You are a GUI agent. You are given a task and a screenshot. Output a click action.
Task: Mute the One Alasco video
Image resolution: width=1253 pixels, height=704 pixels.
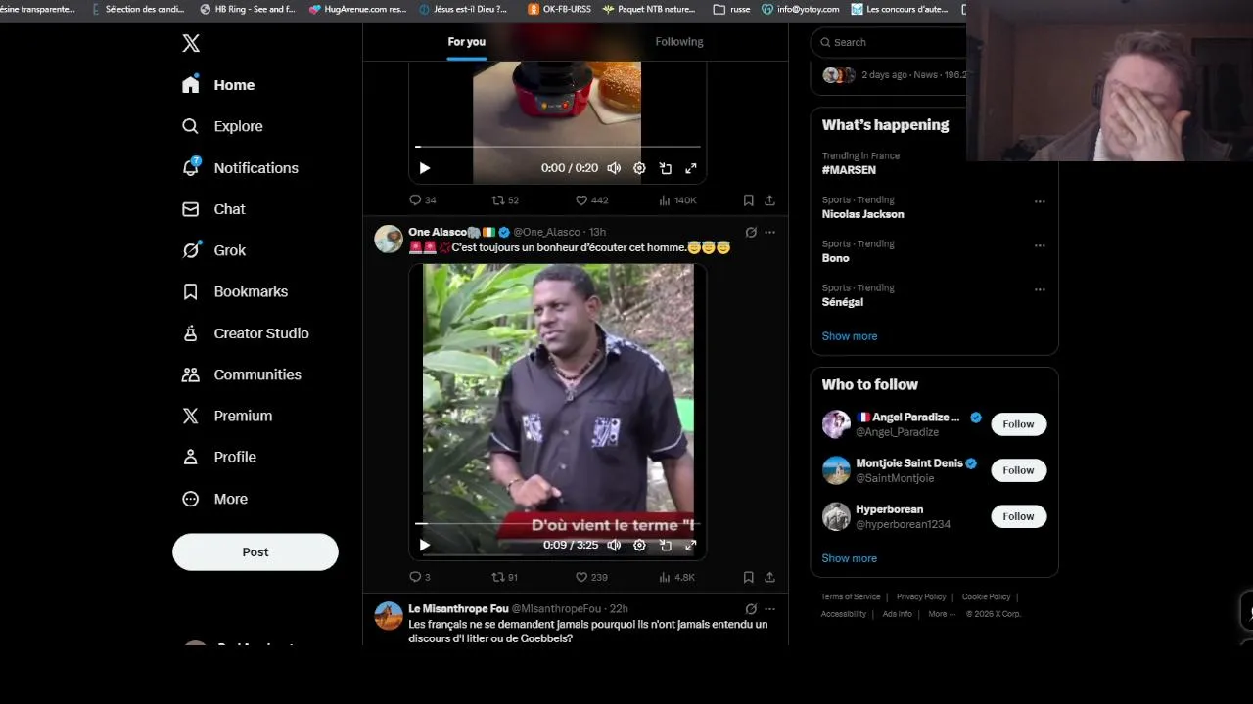614,545
